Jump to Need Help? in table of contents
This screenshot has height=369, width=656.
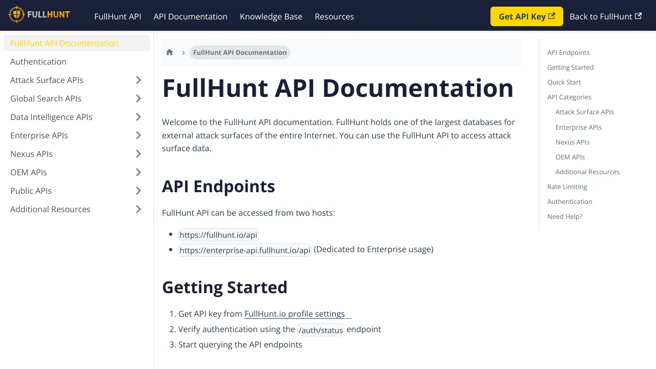coord(565,216)
